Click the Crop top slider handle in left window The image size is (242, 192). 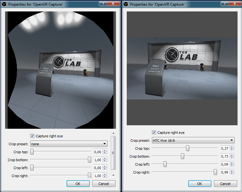[32, 152]
